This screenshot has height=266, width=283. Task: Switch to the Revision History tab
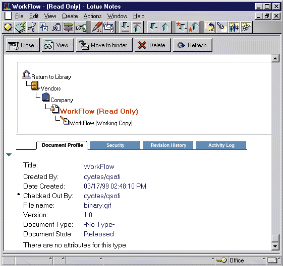[168, 145]
